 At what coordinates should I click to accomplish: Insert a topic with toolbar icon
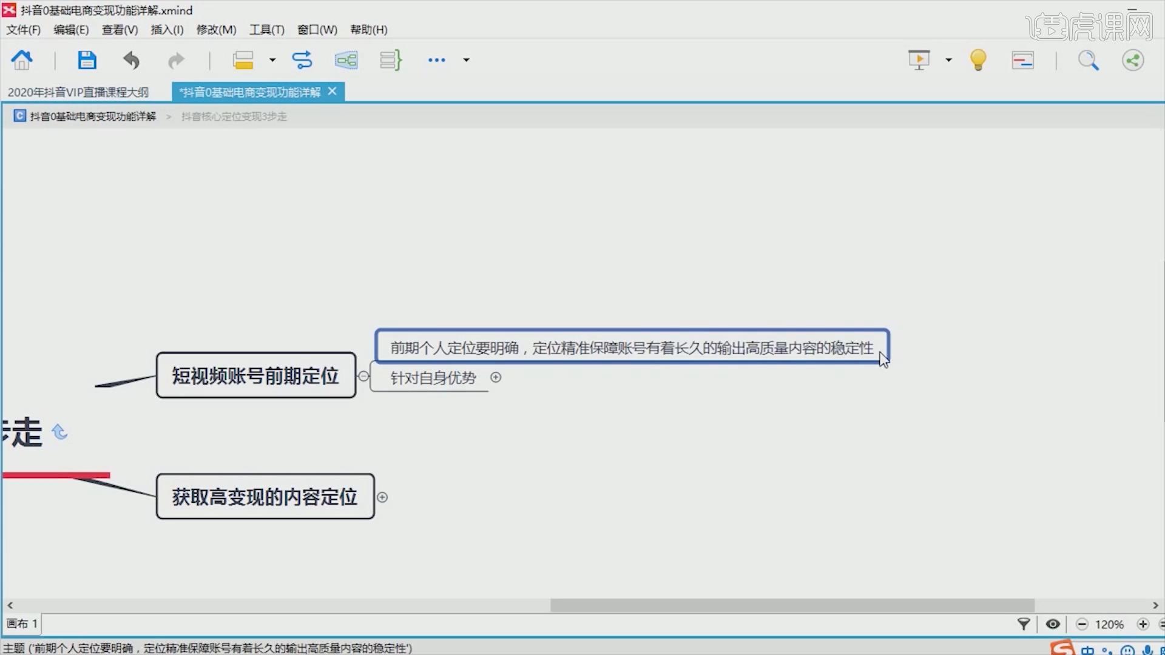pyautogui.click(x=243, y=60)
